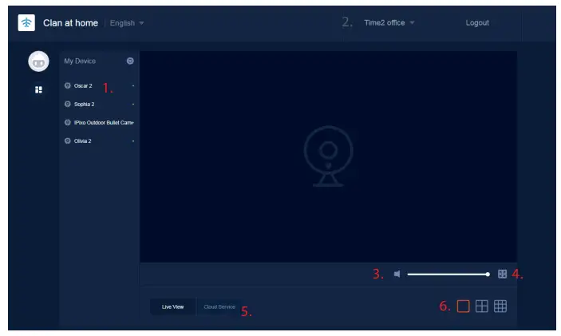Click the My Device refresh circle icon
Image resolution: width=561 pixels, height=336 pixels.
[x=130, y=61]
